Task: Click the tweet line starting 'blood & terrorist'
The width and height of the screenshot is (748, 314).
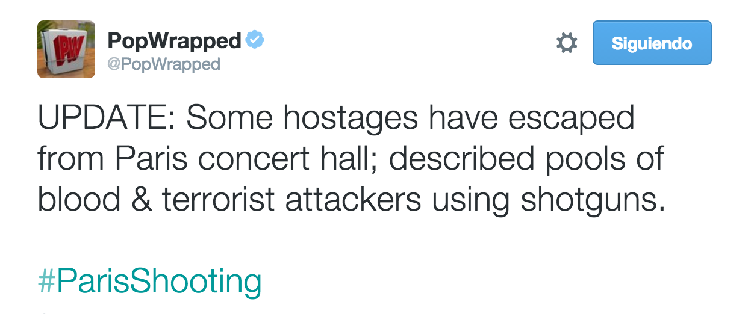Action: coord(352,199)
